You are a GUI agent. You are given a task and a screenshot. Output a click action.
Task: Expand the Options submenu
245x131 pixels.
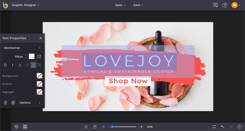30,103
